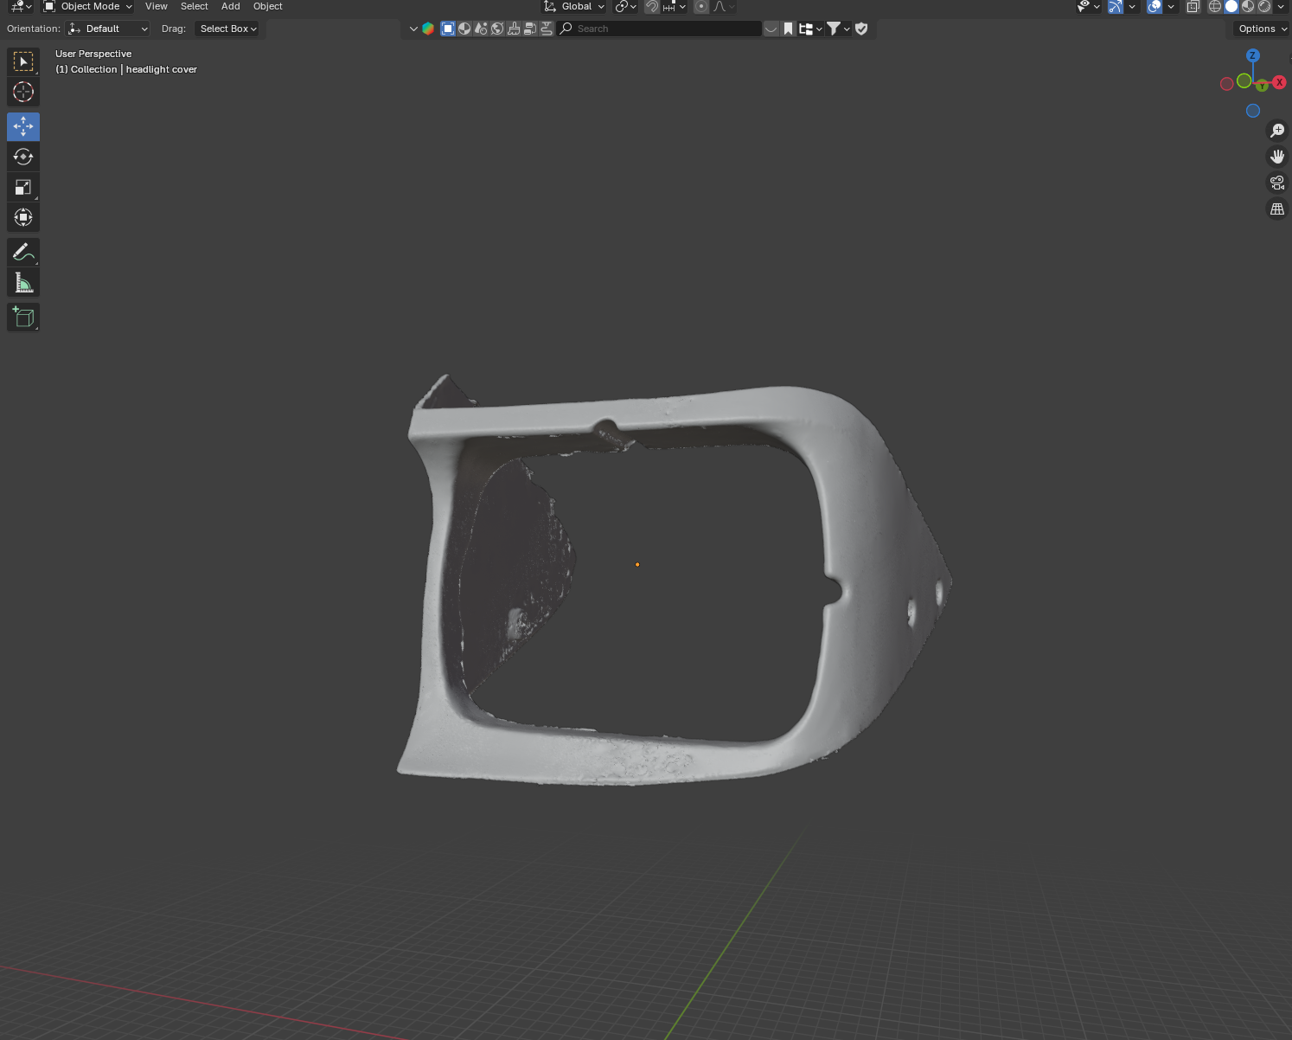
Task: Click the colorful cube icon in header
Action: (x=428, y=29)
